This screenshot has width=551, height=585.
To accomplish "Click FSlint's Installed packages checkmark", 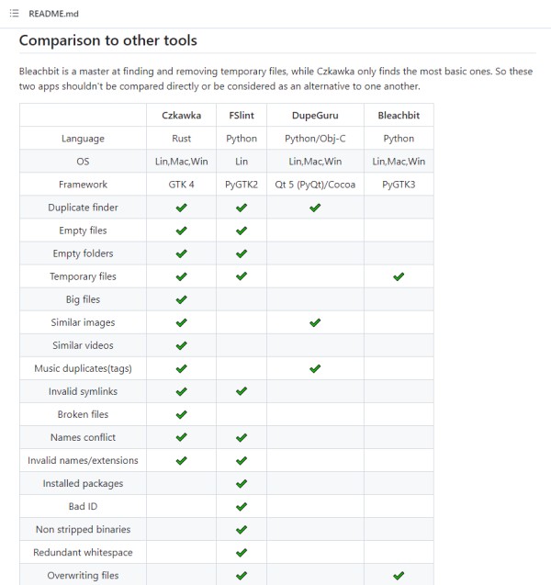I will click(242, 483).
